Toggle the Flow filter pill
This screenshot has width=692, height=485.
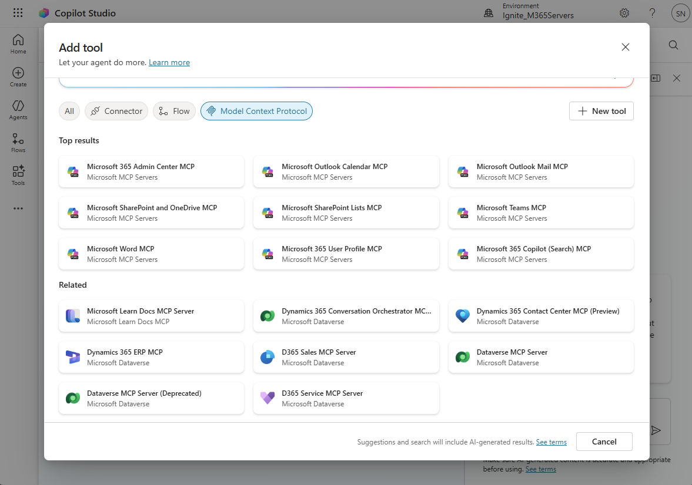[174, 110]
